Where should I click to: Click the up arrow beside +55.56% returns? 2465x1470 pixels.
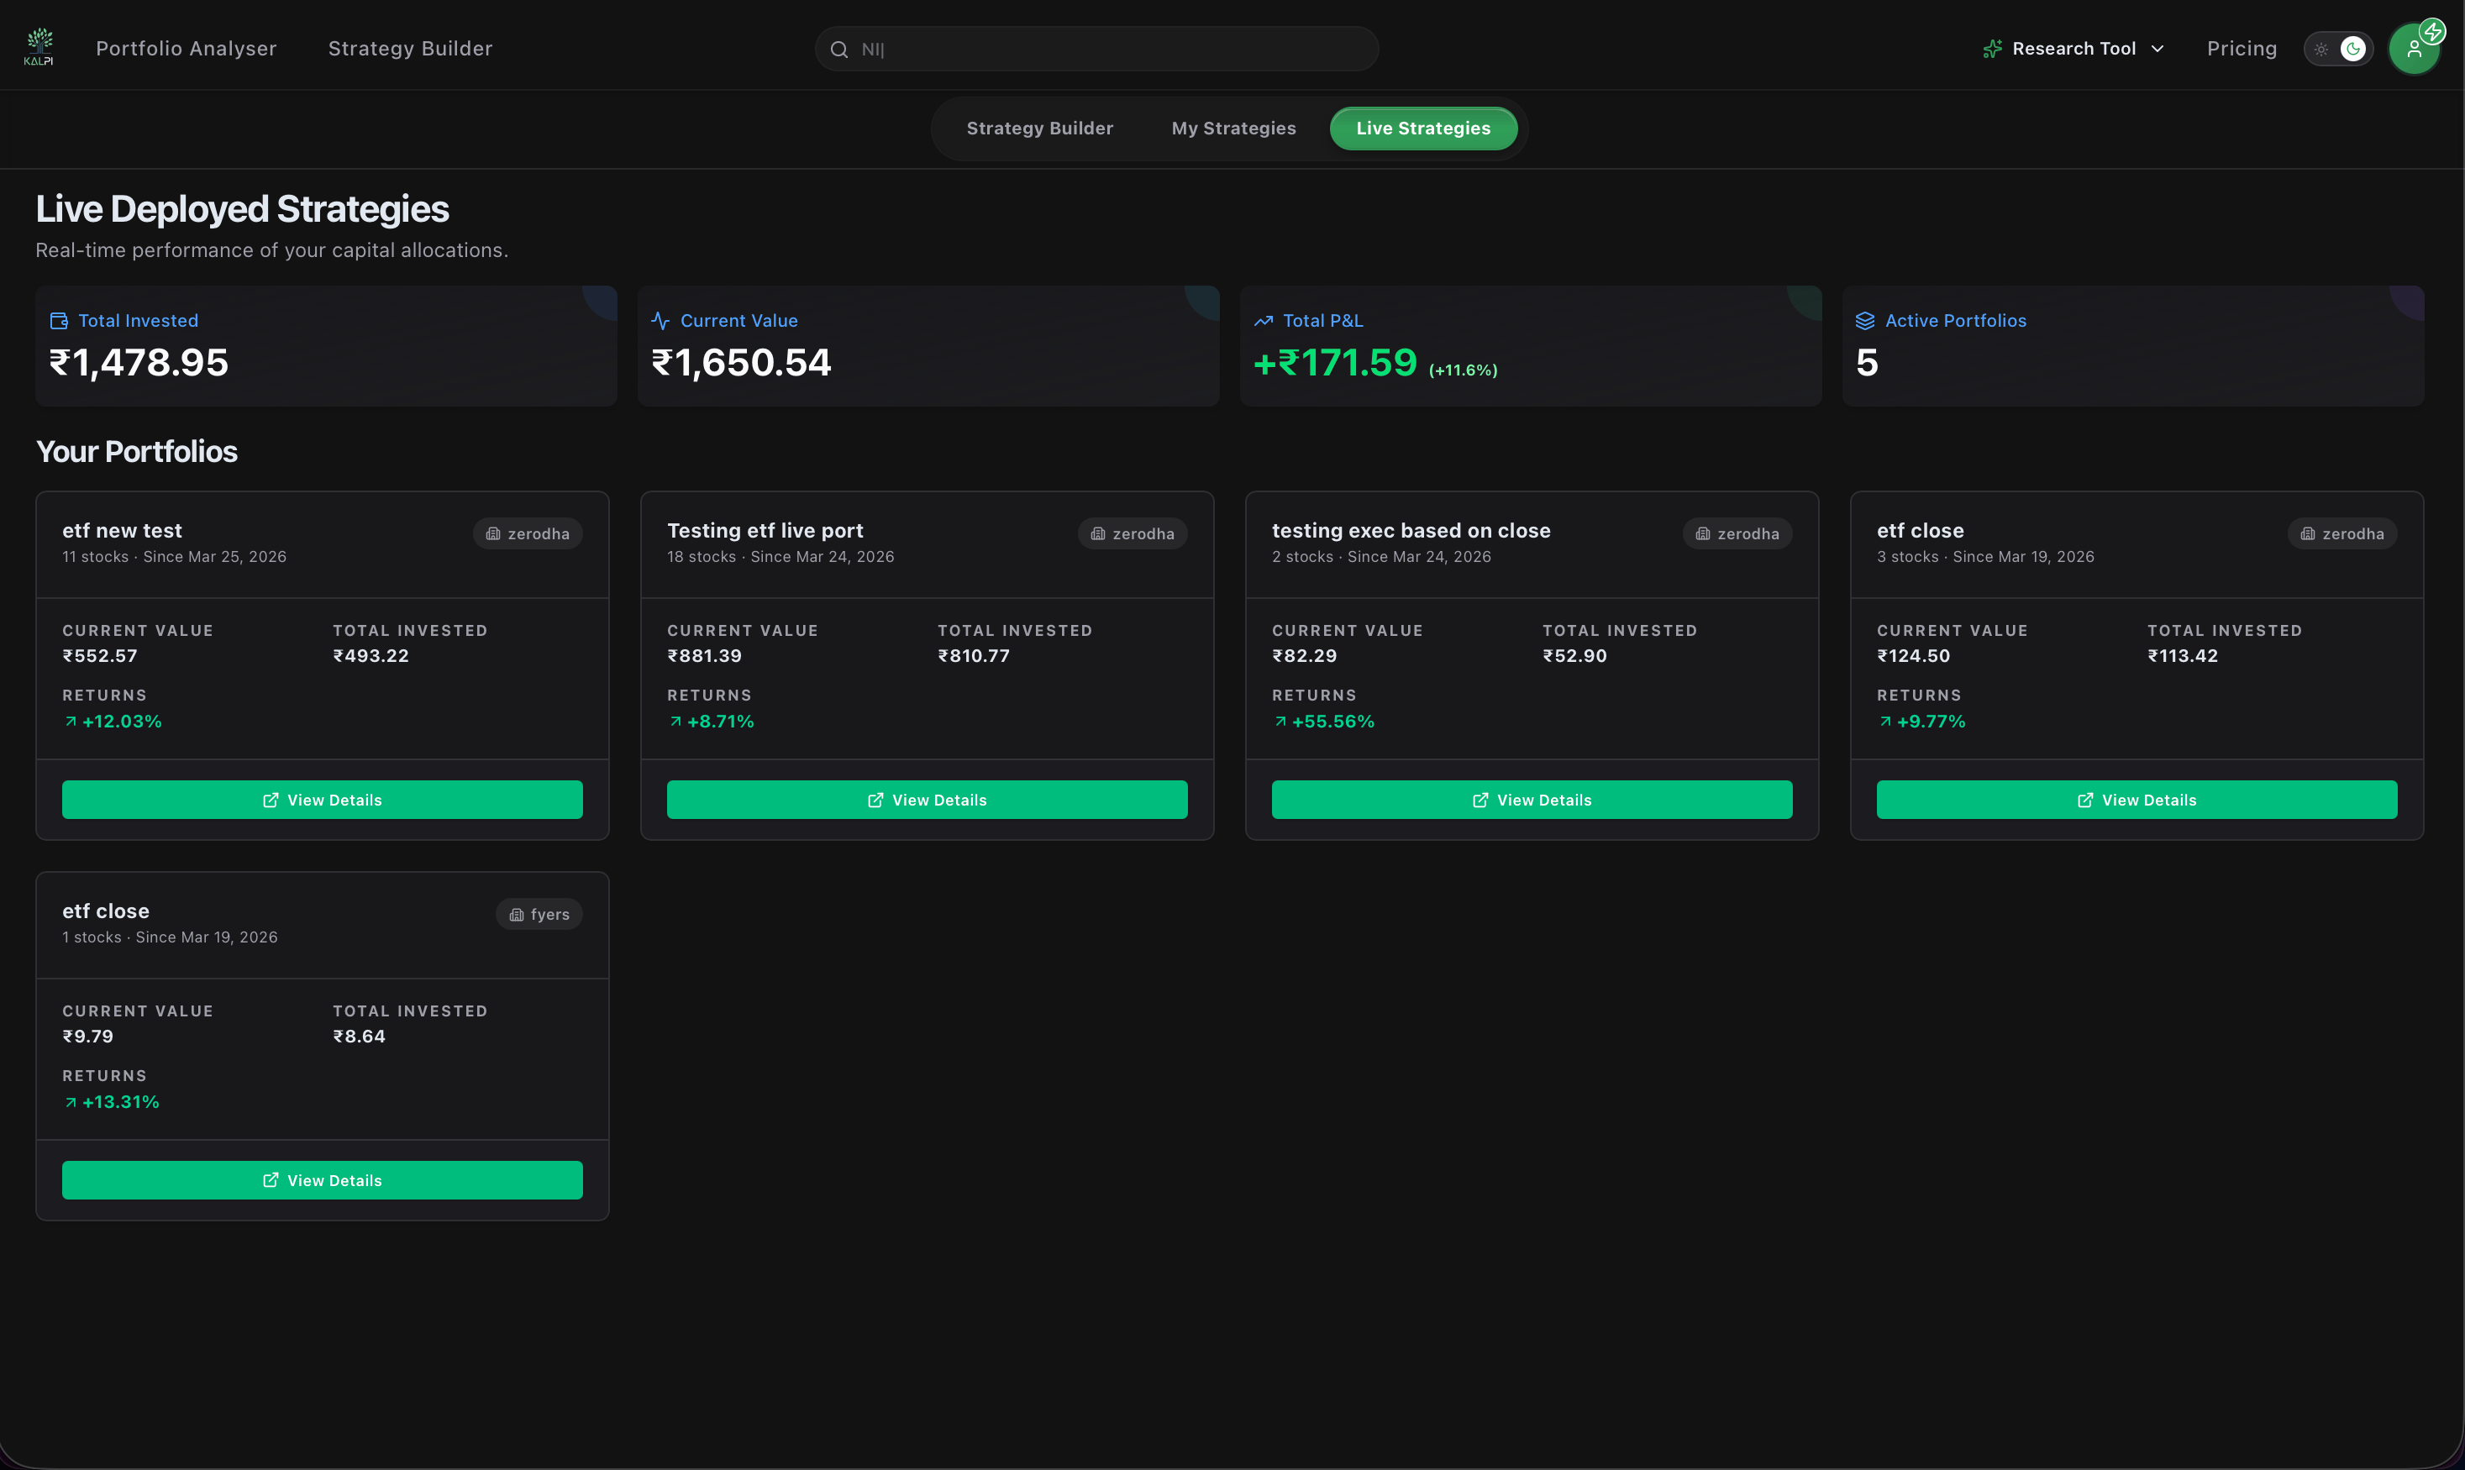(1281, 722)
